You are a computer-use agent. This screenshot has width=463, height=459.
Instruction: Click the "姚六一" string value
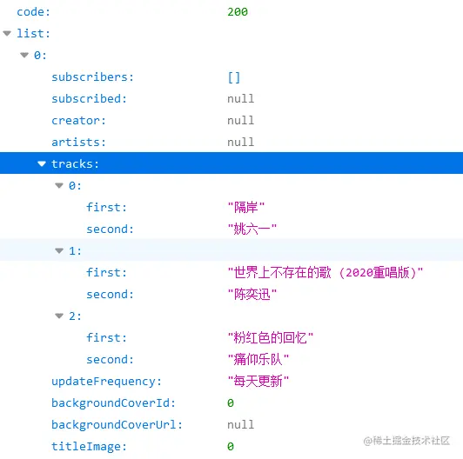coord(252,229)
